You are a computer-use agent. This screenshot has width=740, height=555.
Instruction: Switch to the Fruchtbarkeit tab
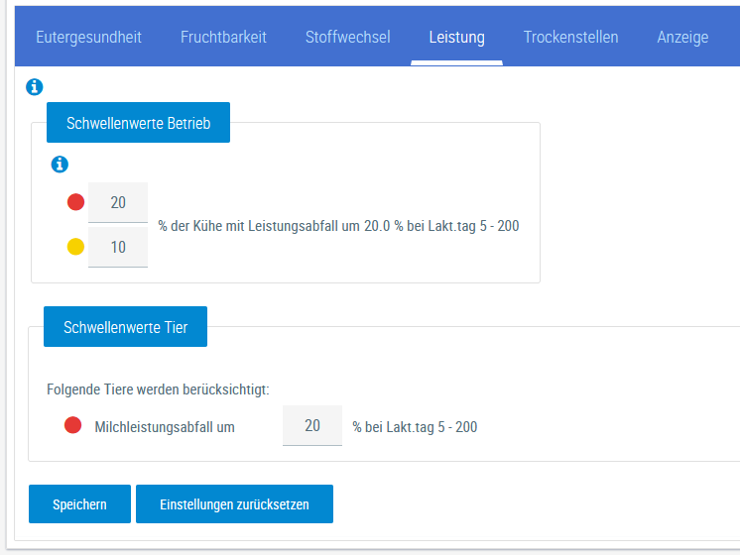pyautogui.click(x=223, y=38)
